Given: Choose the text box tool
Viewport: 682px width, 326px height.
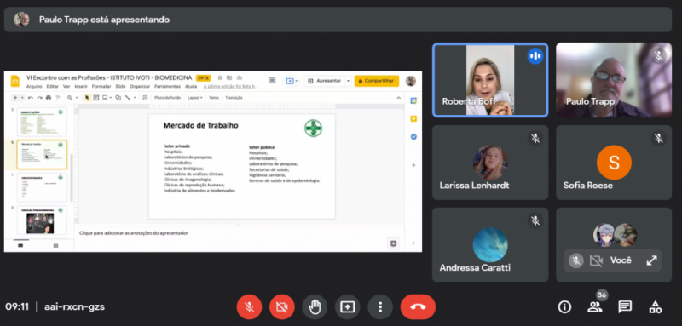Looking at the screenshot, I should tap(96, 98).
